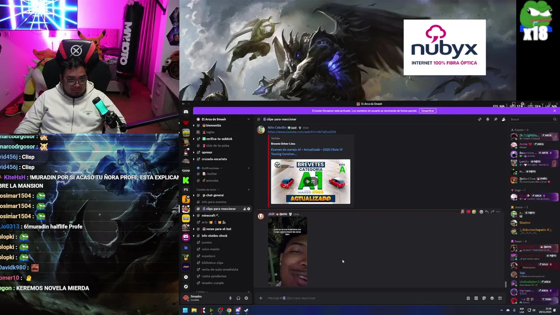
Task: Expand unread arrow beside bienvenida channel
Action: (x=194, y=126)
